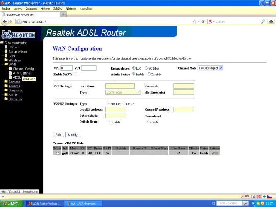Toggle the Enable NAPT checkbox
The image size is (276, 207).
click(75, 74)
